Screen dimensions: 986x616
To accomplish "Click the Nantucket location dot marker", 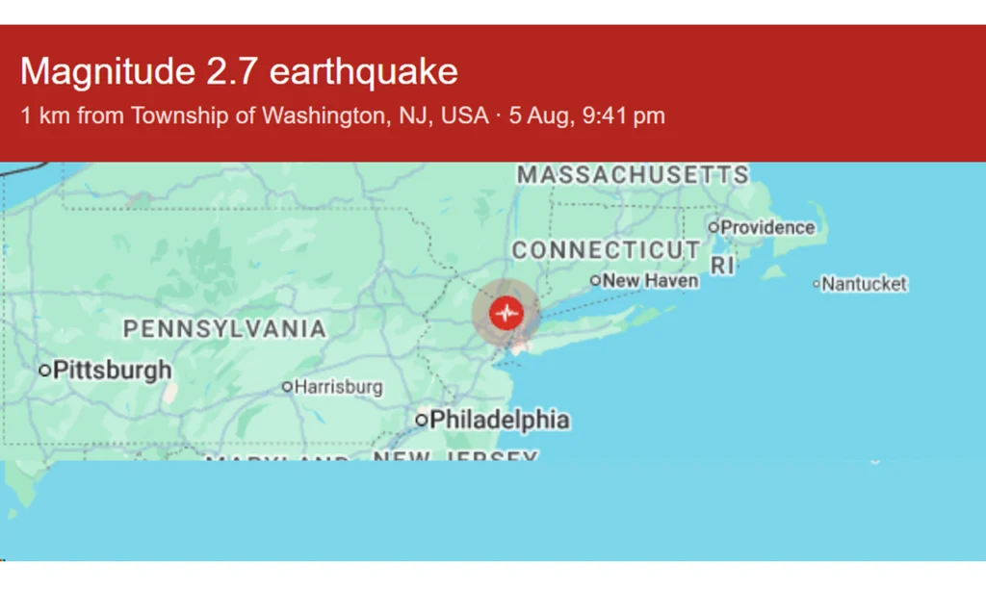I will tap(817, 284).
